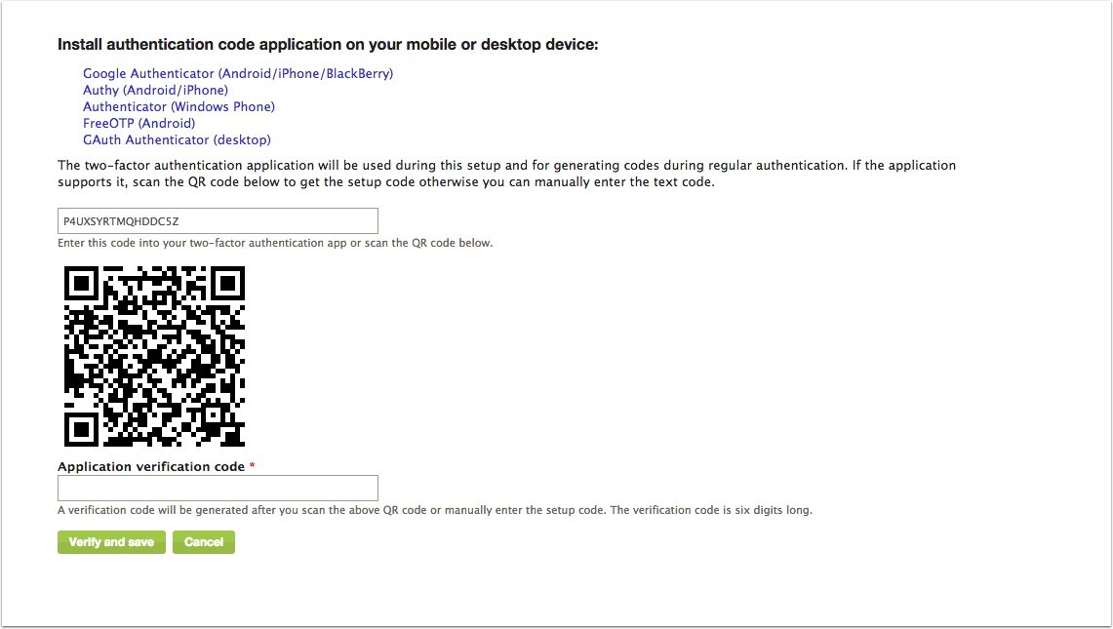Click the small alignment square in QR code
The height and width of the screenshot is (629, 1113).
(212, 413)
